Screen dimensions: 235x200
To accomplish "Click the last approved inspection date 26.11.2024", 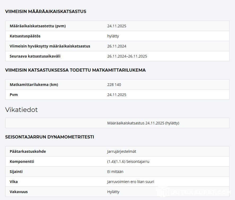I will pyautogui.click(x=117, y=46).
